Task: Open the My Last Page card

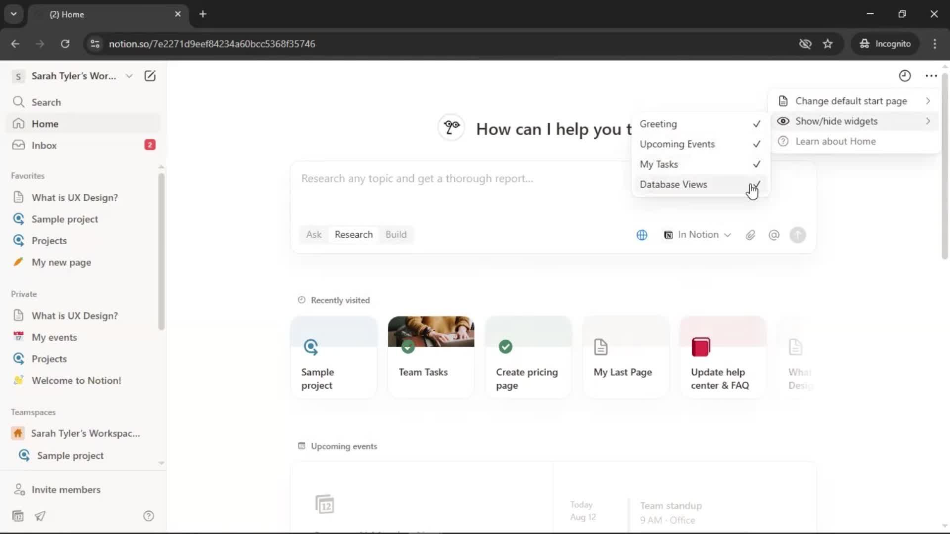Action: [x=626, y=357]
